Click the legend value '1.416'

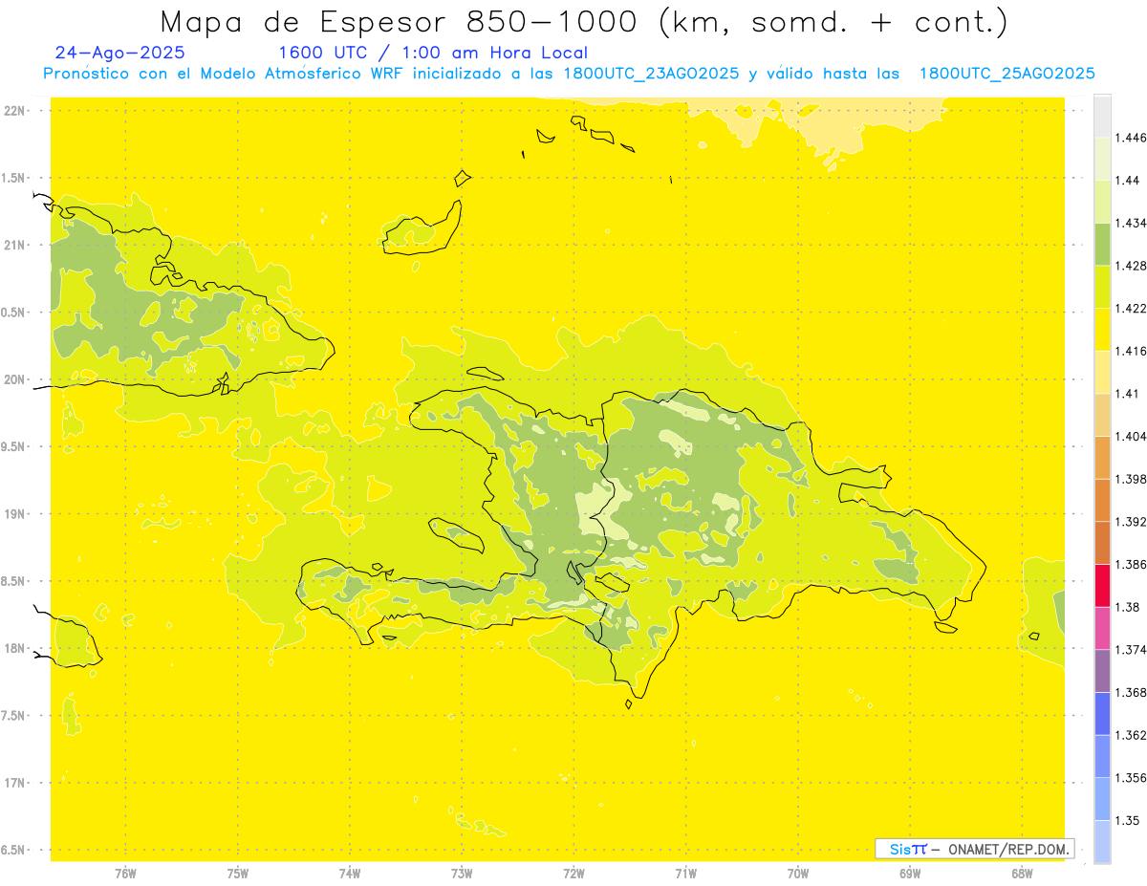(1131, 351)
